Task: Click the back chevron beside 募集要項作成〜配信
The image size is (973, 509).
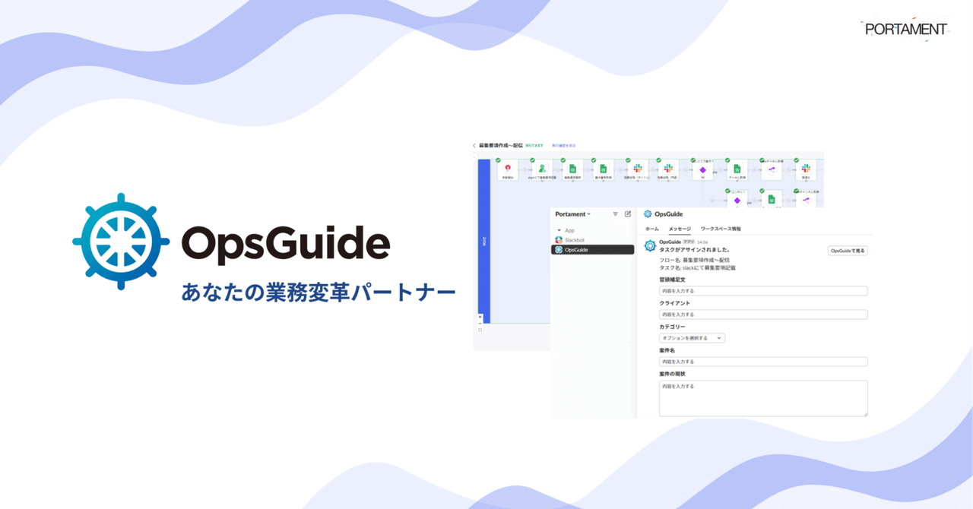Action: tap(474, 145)
